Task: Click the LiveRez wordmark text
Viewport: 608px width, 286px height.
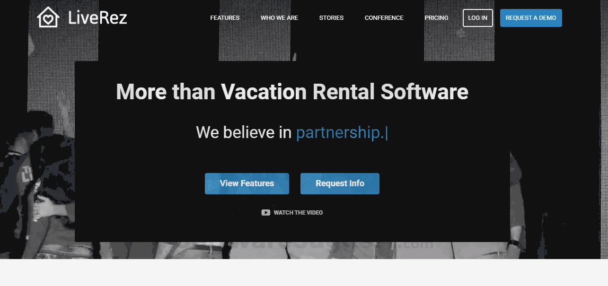Action: 97,18
